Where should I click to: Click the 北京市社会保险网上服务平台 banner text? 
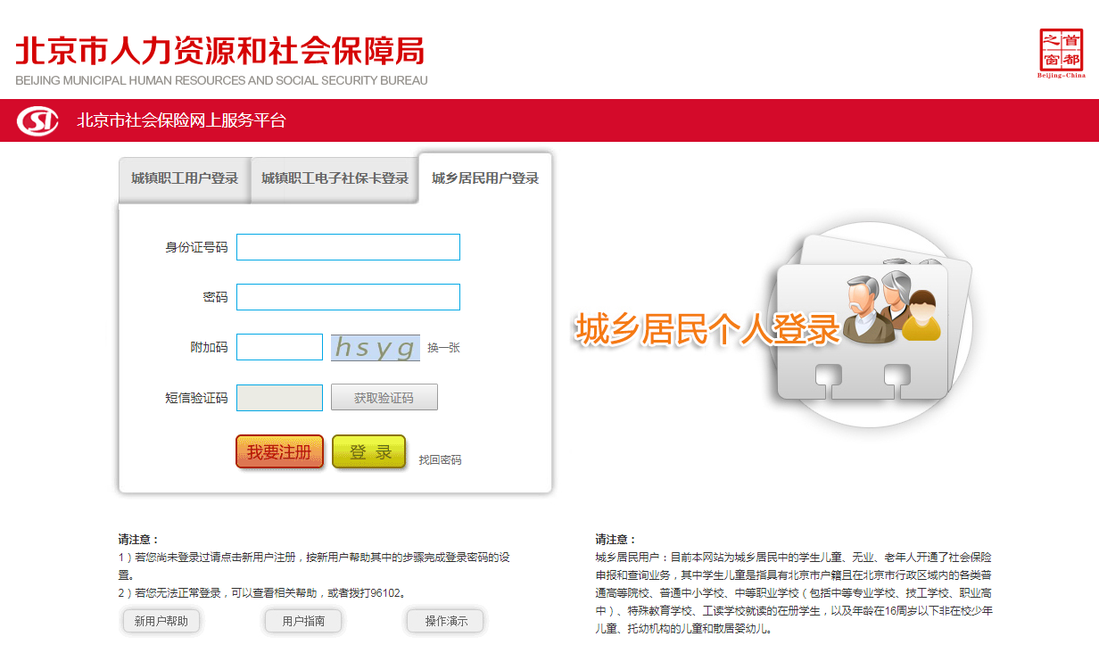pos(181,120)
